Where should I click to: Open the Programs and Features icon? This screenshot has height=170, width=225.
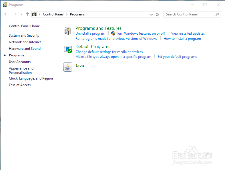[x=68, y=31]
